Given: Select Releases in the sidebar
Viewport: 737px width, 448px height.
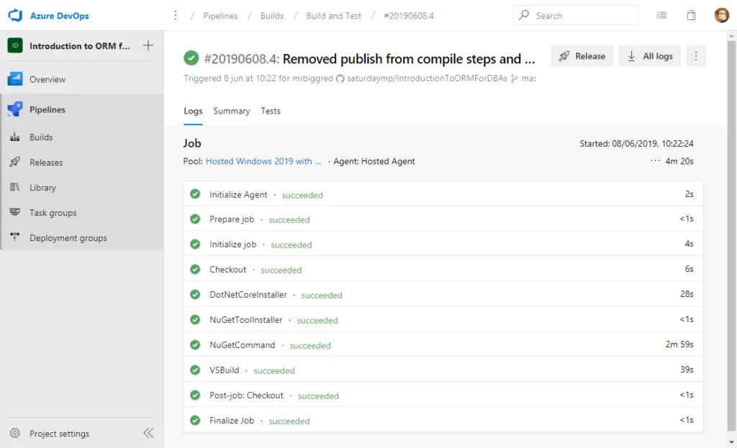Looking at the screenshot, I should pyautogui.click(x=46, y=163).
